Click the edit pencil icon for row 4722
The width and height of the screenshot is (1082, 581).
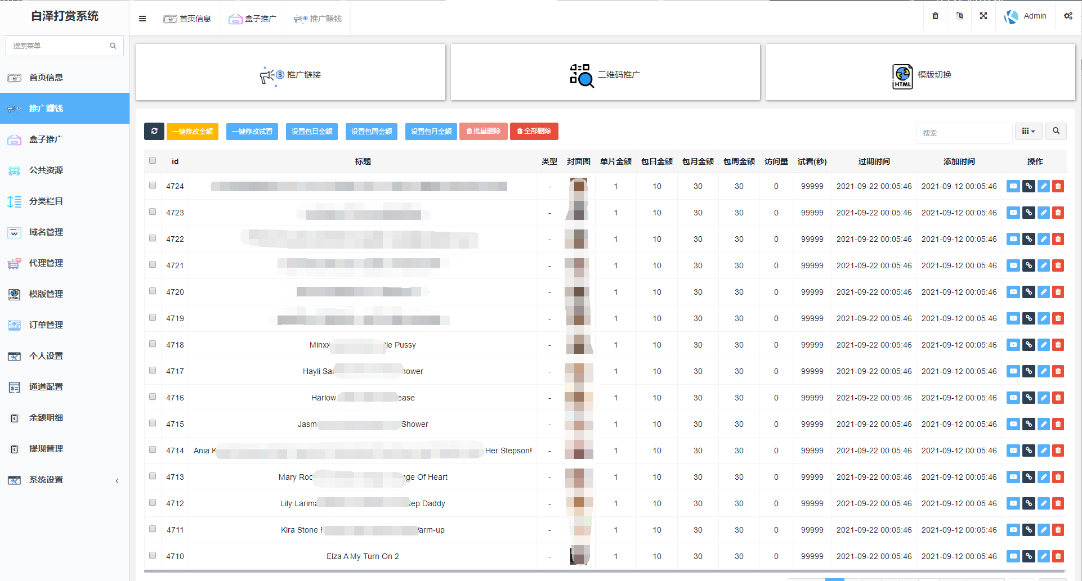tap(1043, 239)
